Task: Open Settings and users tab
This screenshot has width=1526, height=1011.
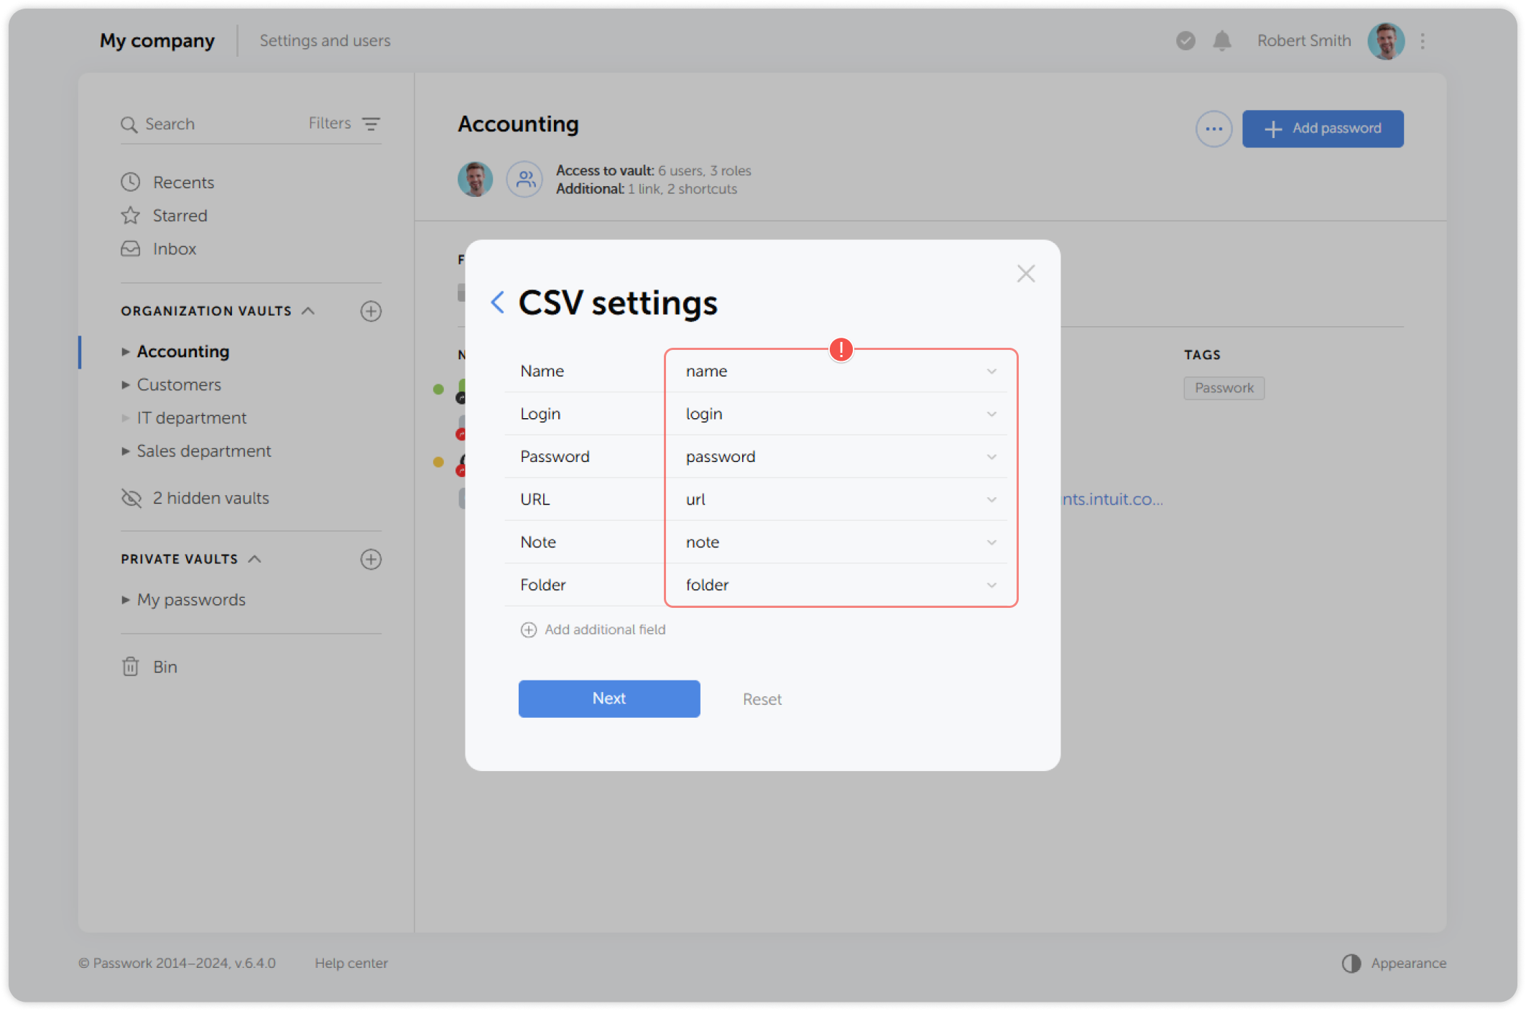Action: (325, 41)
